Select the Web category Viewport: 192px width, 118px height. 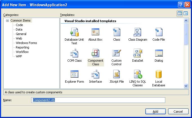pyautogui.click(x=19, y=38)
